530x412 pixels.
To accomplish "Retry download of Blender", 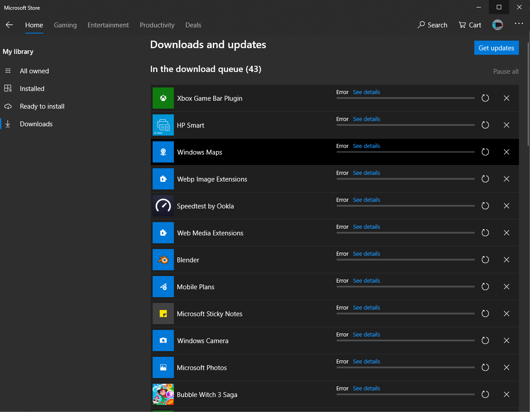I will click(485, 260).
